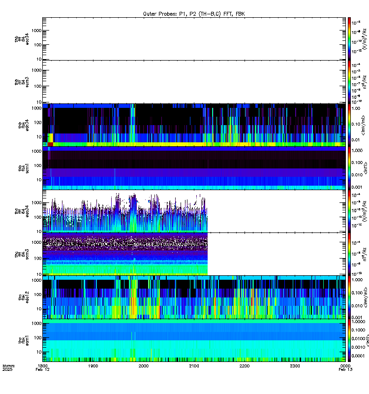Screen dimensions: 369x394
Task: Click the thc fbk edc12 spectrogram panel
Action: click(194, 297)
